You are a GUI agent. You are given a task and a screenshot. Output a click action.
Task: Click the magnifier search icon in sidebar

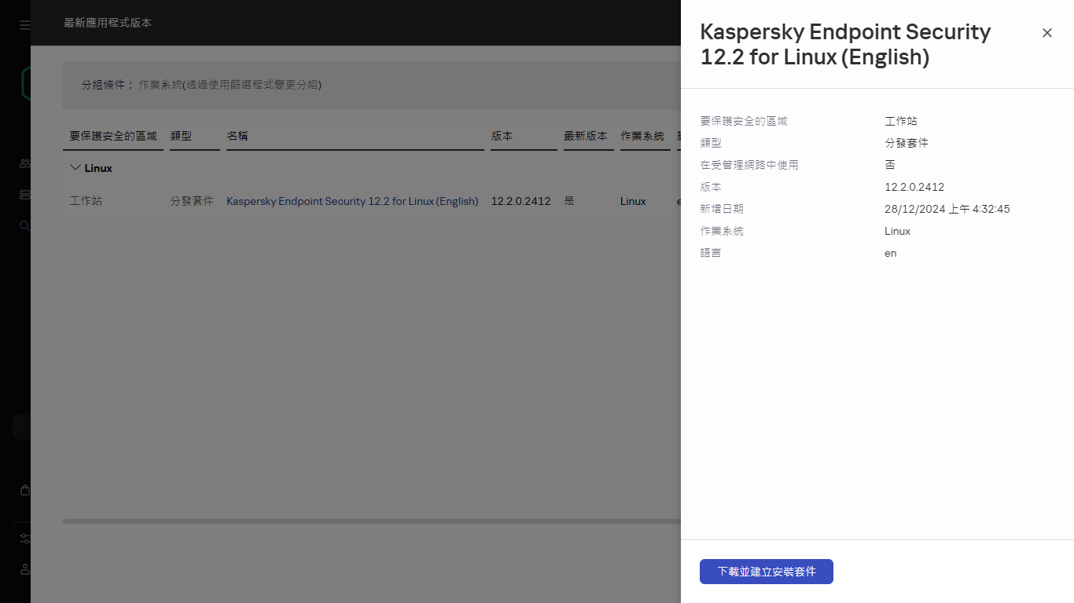tap(25, 226)
